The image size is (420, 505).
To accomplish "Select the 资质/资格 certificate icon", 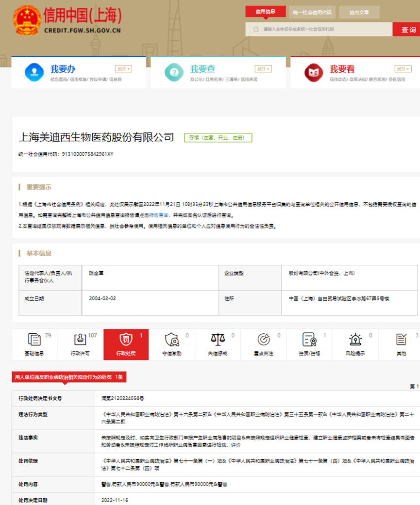I will click(309, 340).
